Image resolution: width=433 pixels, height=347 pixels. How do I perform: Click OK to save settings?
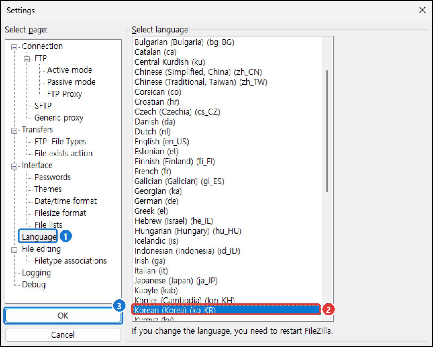point(63,316)
